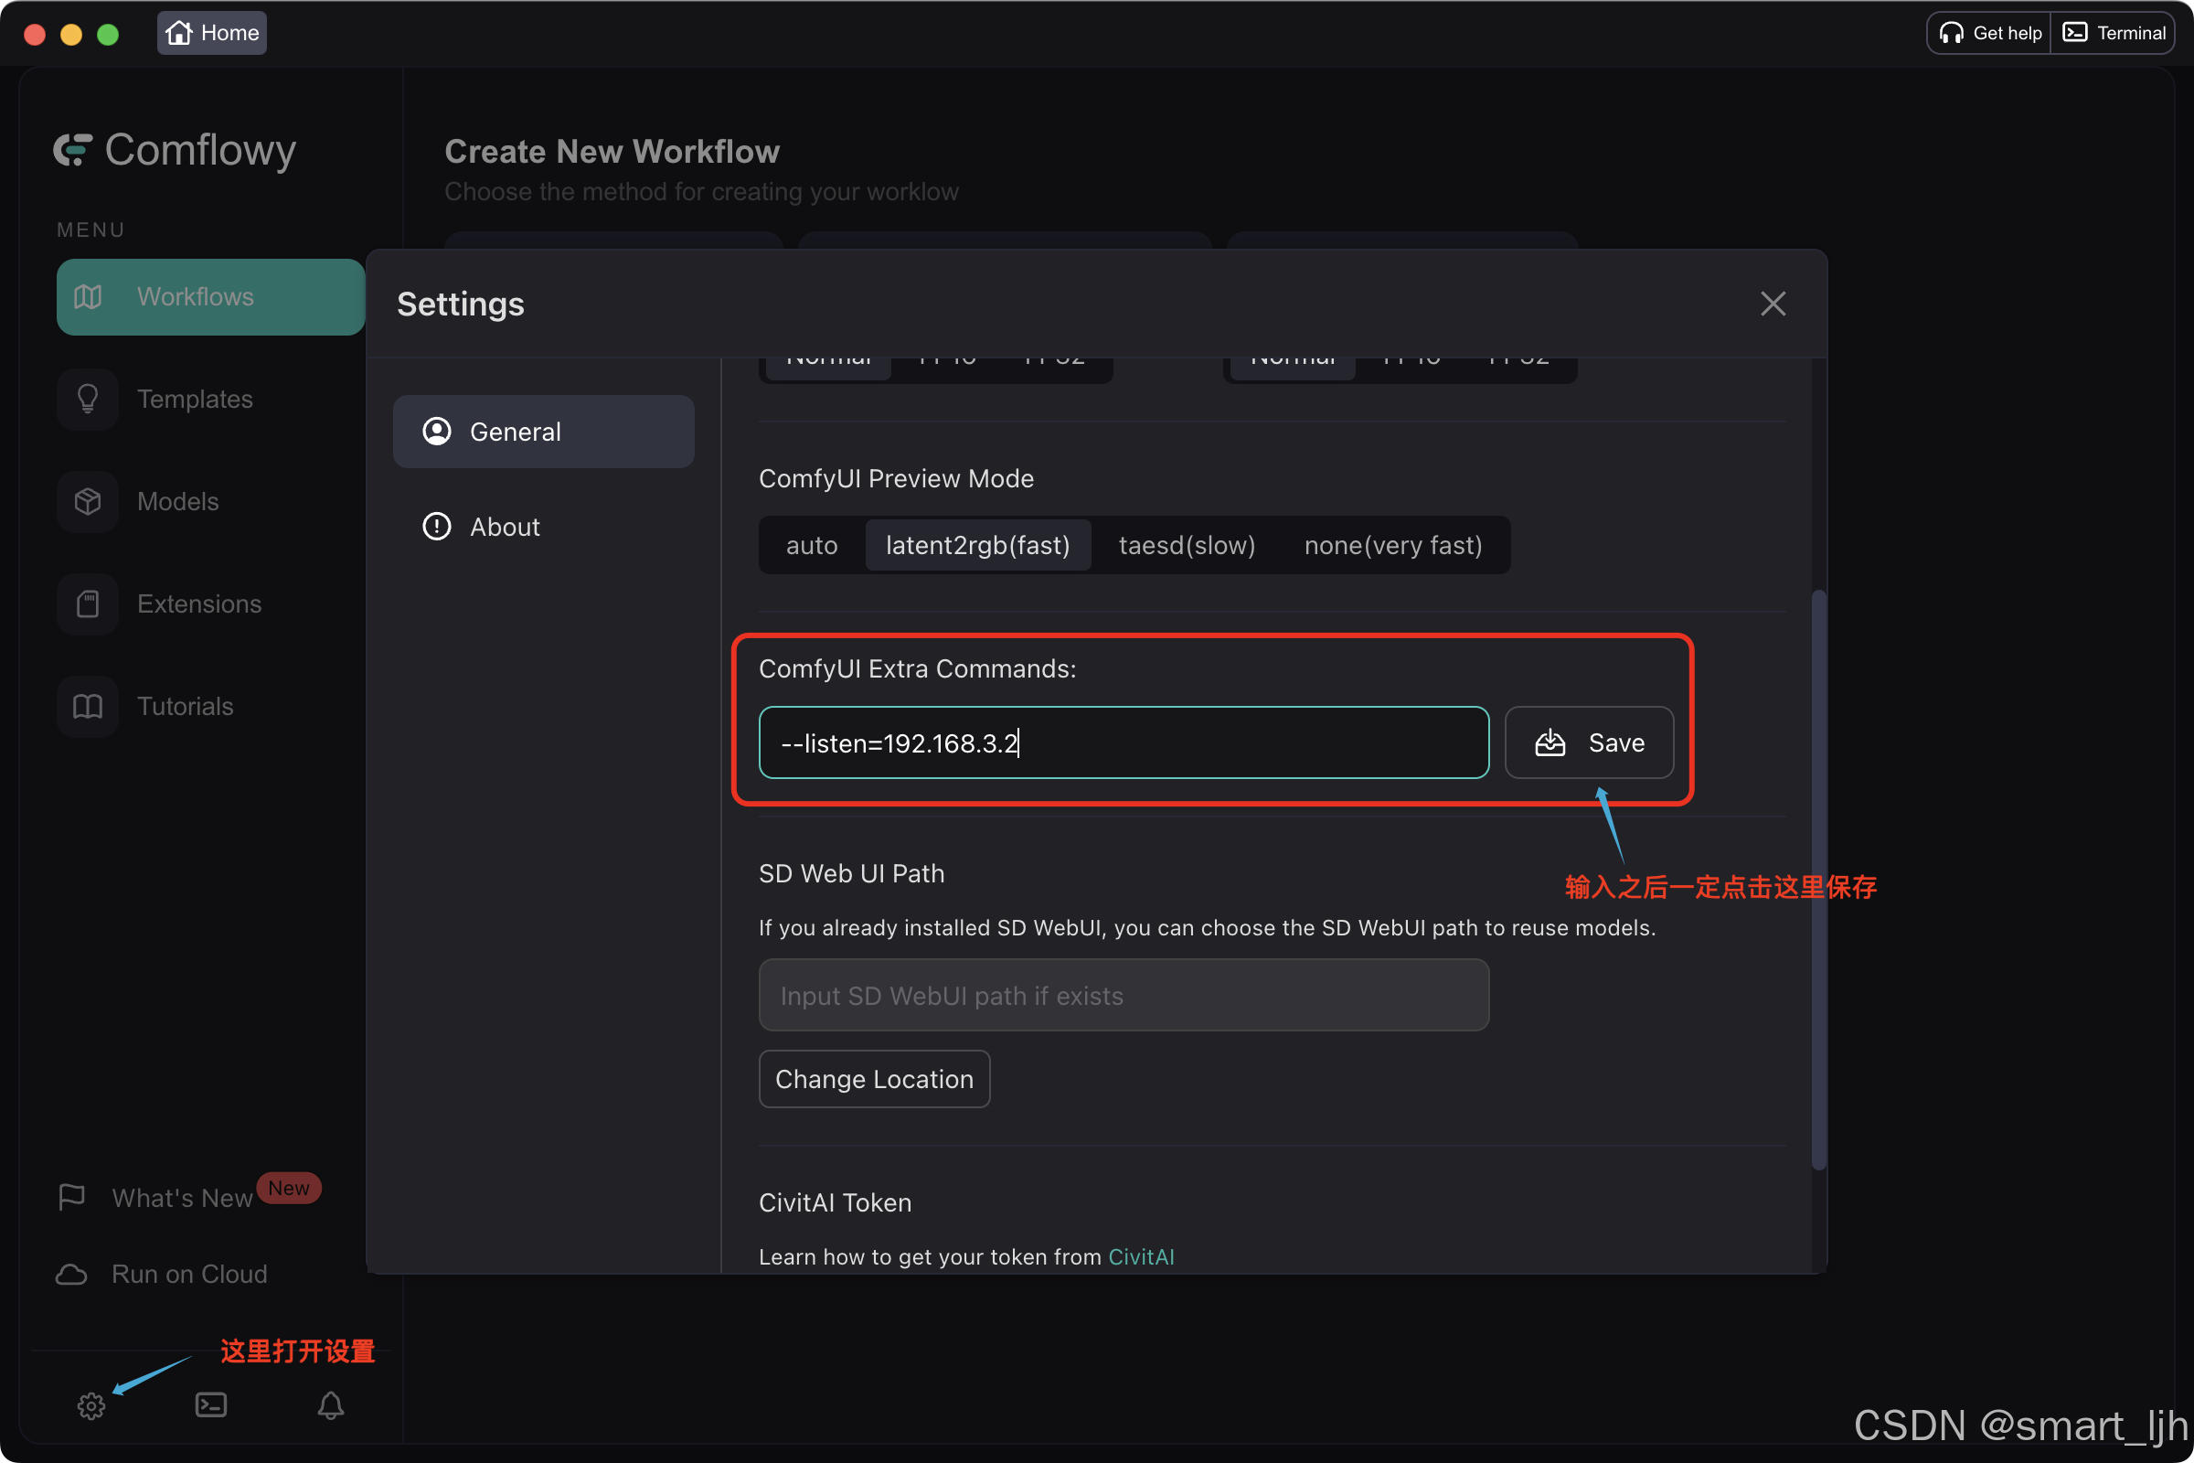Click the settings gear icon
This screenshot has width=2194, height=1463.
pyautogui.click(x=91, y=1405)
